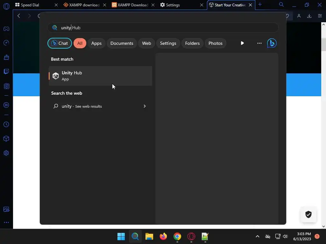Switch to Opera taskbar icon

191,236
